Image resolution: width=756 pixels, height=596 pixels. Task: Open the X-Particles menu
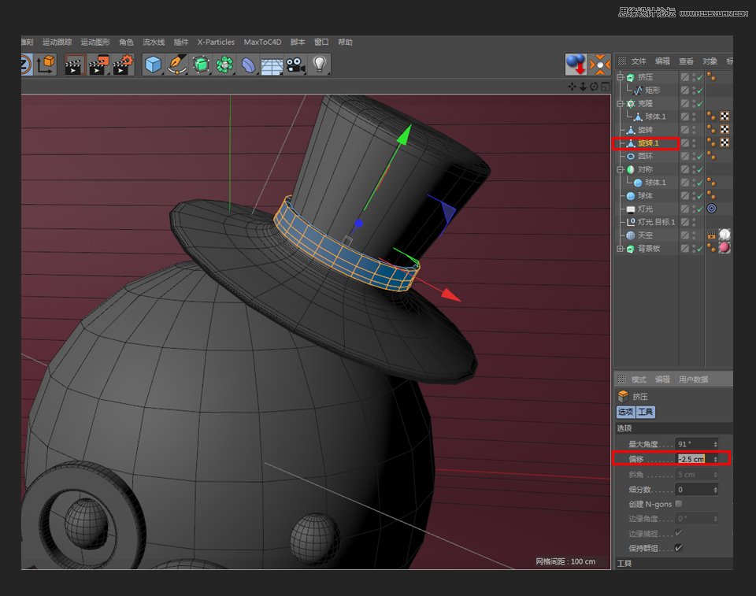click(216, 43)
